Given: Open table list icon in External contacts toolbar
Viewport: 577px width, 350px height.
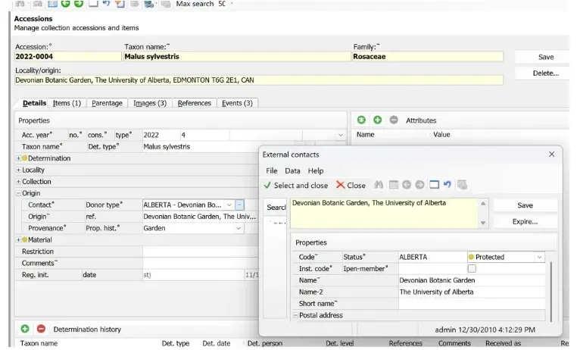Looking at the screenshot, I should (394, 185).
